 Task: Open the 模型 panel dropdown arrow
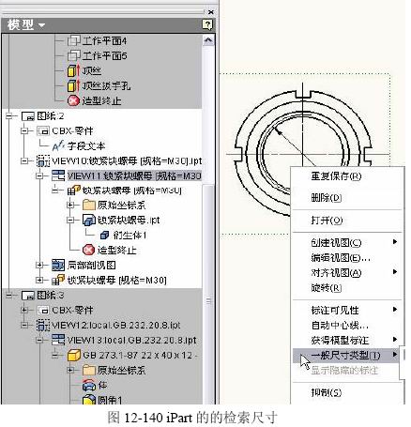41,25
